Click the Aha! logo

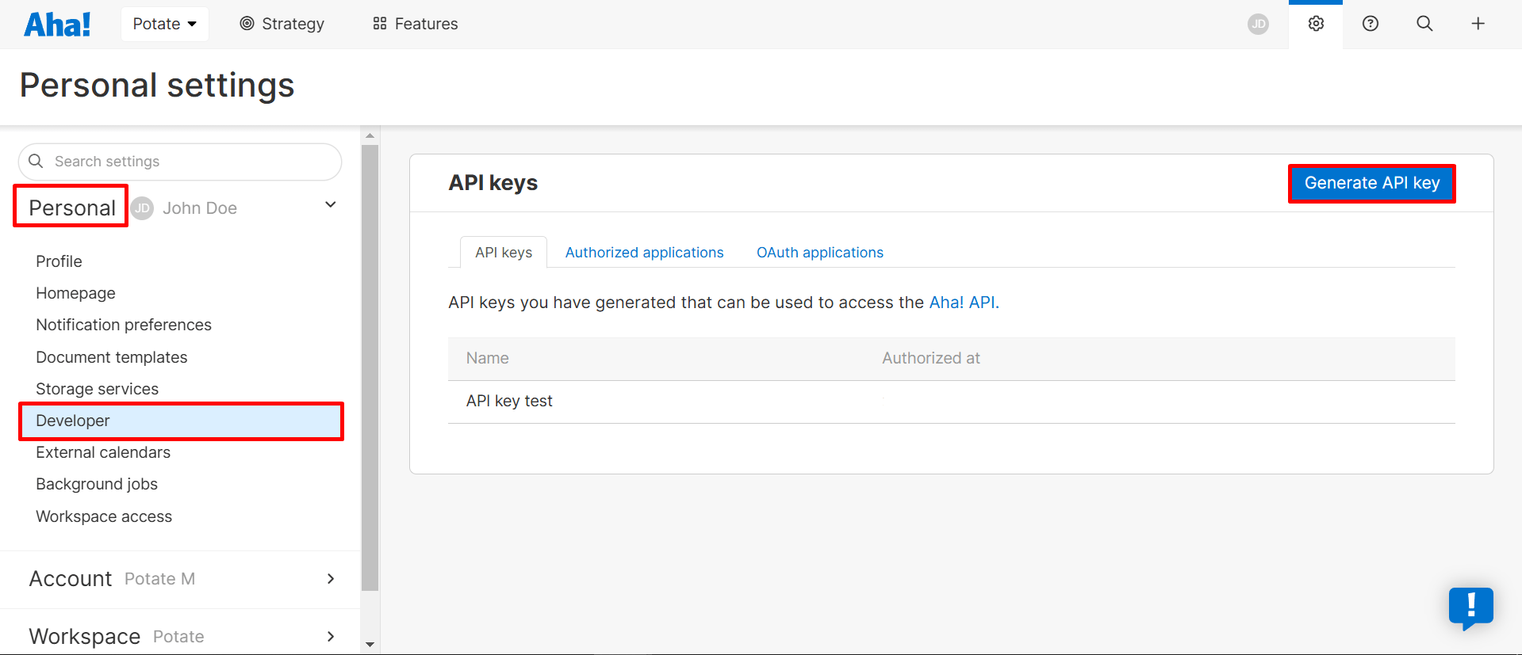57,24
